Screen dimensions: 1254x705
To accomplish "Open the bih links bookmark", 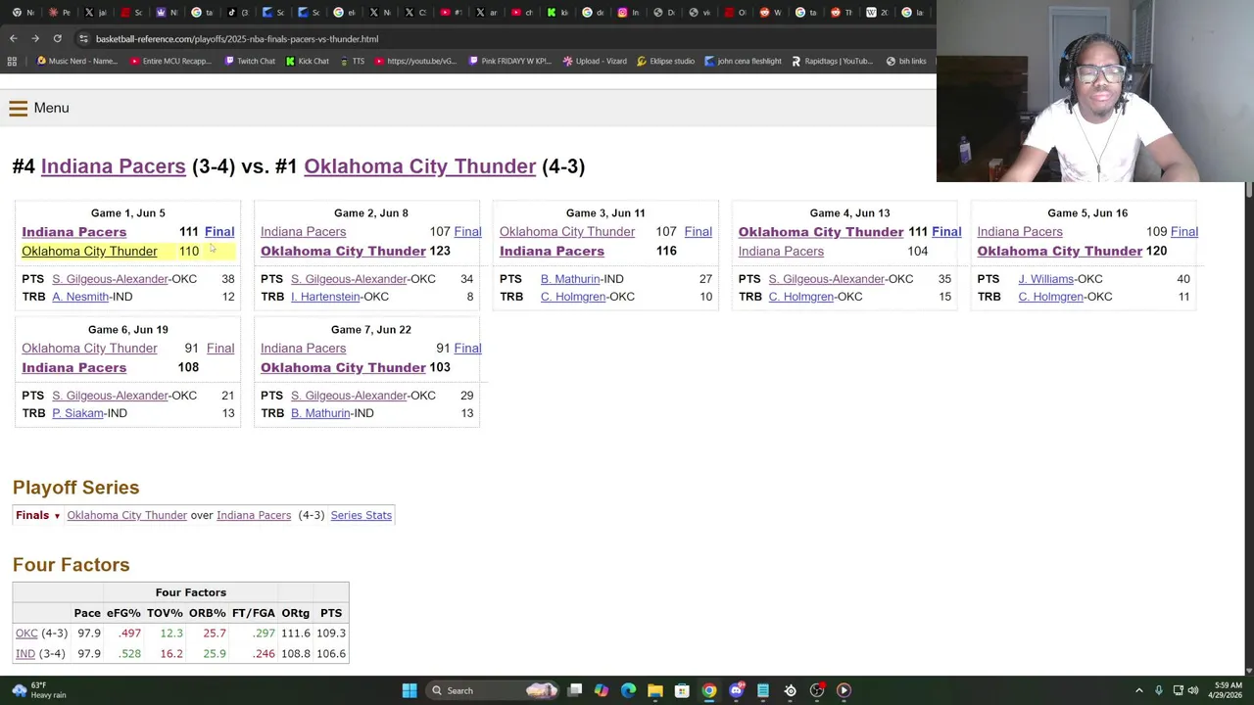I will (905, 61).
